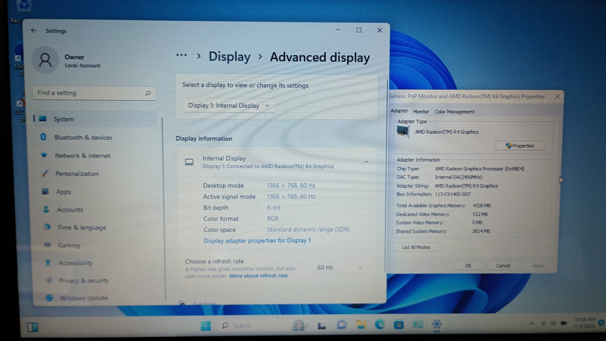Click the volume speaker tray icon

pos(553,323)
